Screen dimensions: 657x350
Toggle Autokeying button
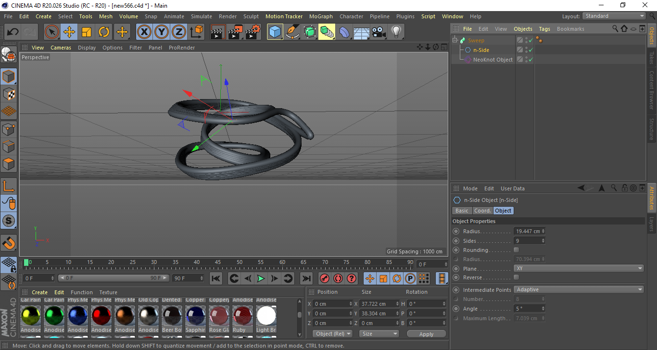coord(338,278)
